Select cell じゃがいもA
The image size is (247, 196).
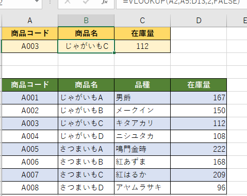click(86, 98)
